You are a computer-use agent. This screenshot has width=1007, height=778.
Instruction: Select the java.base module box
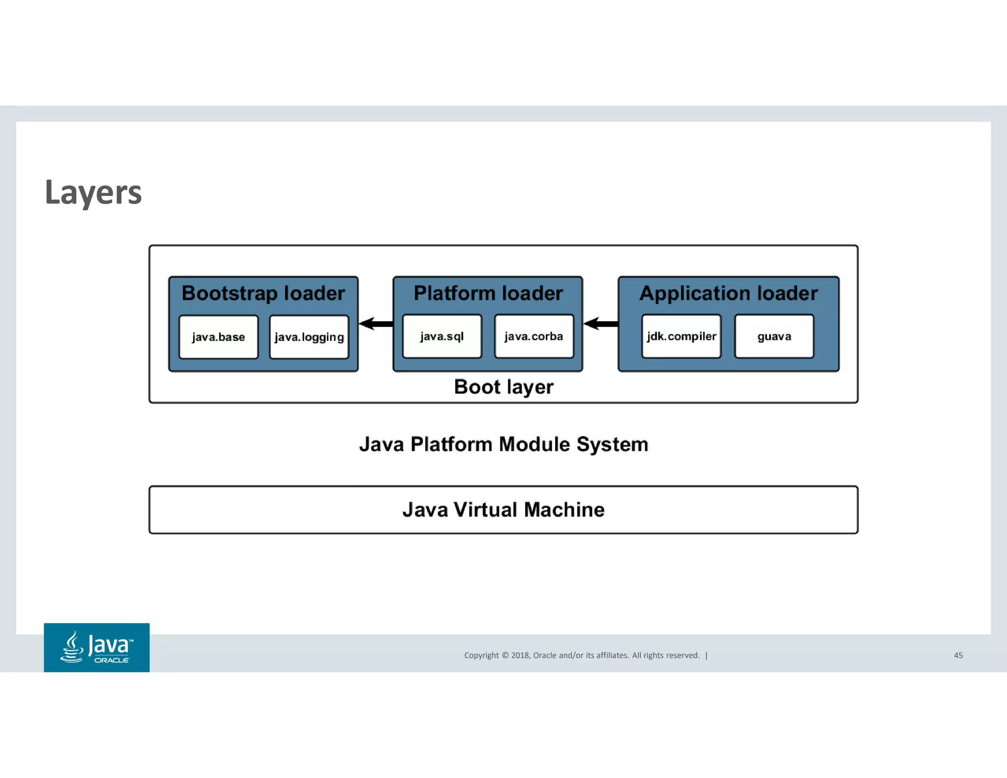pos(218,337)
